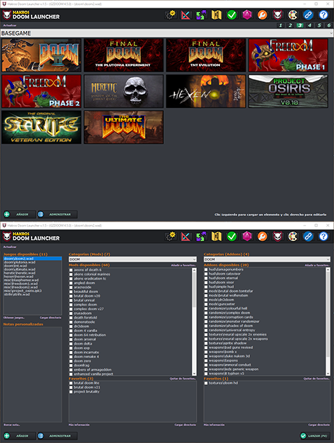Tick the 'project brutality' favorite mod
The height and width of the screenshot is (443, 334).
(x=71, y=392)
